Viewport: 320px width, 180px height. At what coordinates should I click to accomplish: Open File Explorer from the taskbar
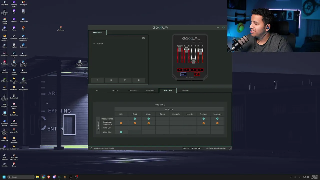(37, 177)
